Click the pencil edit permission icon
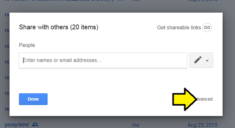 pos(198,60)
